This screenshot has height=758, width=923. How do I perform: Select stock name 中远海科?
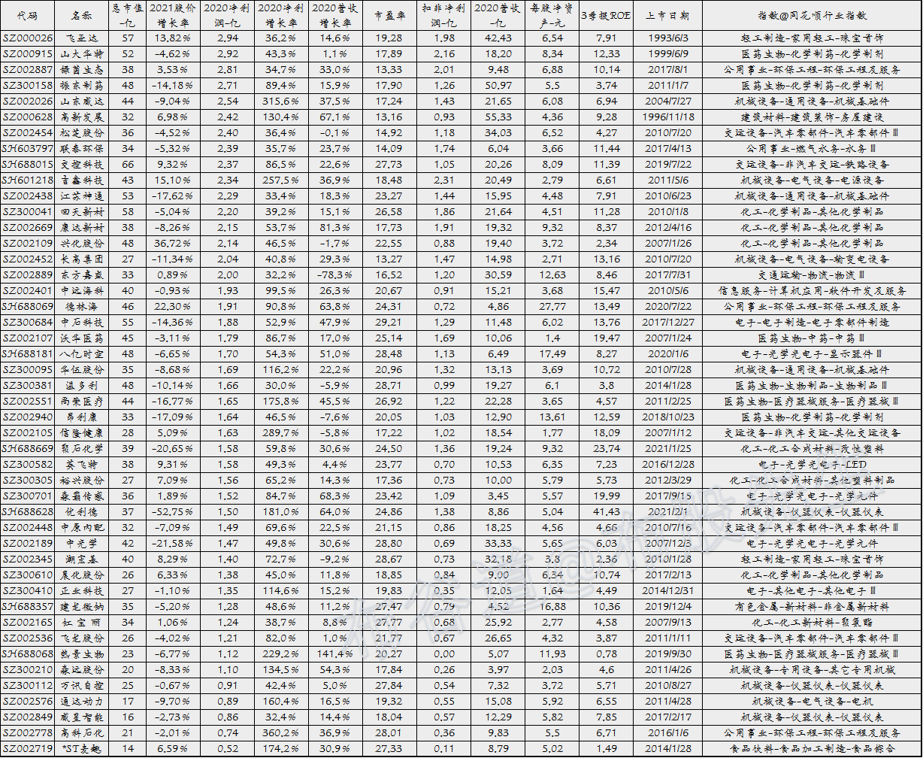pyautogui.click(x=82, y=291)
